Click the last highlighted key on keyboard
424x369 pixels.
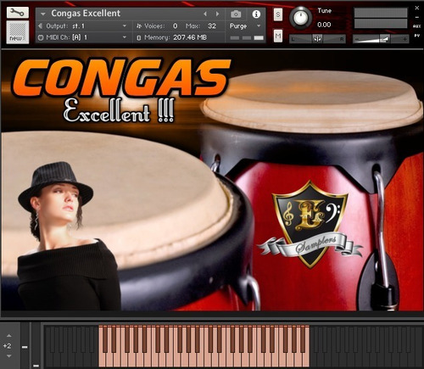(x=305, y=359)
